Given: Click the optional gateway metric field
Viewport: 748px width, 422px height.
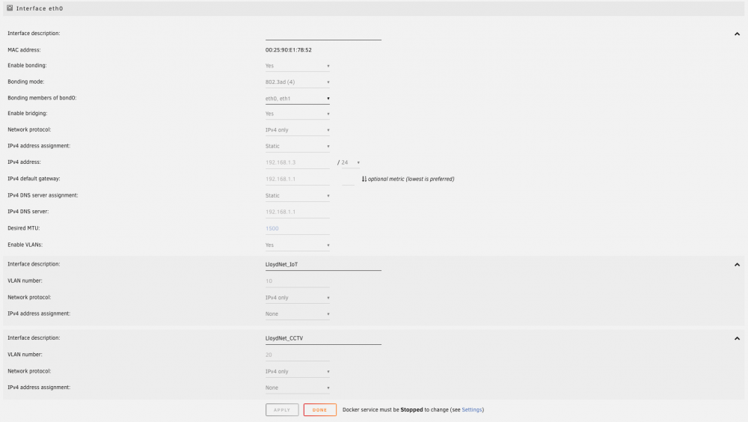Looking at the screenshot, I should point(349,179).
